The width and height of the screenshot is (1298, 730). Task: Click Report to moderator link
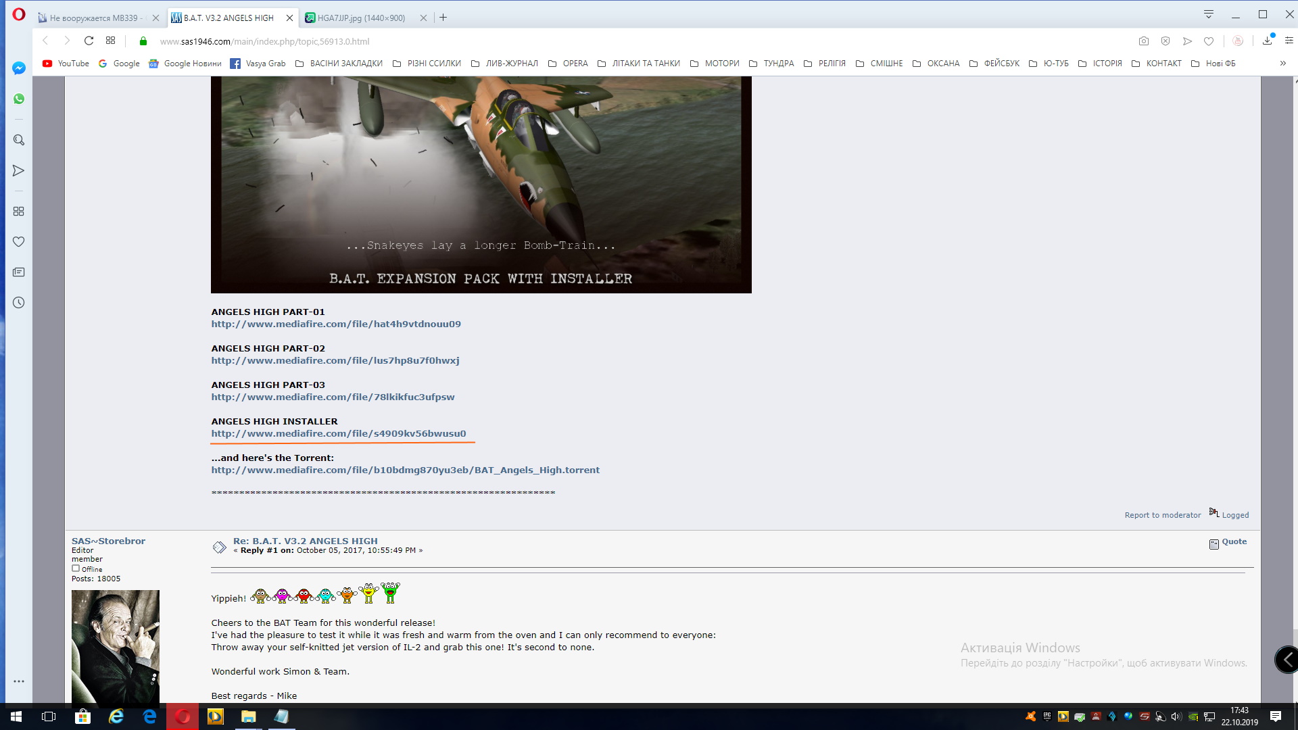pos(1162,516)
